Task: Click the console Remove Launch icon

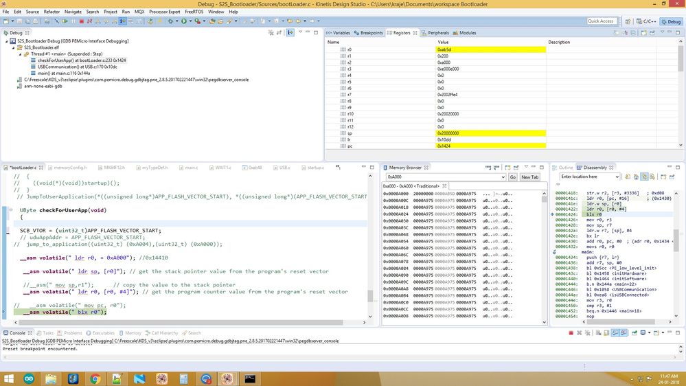Action: [580, 333]
